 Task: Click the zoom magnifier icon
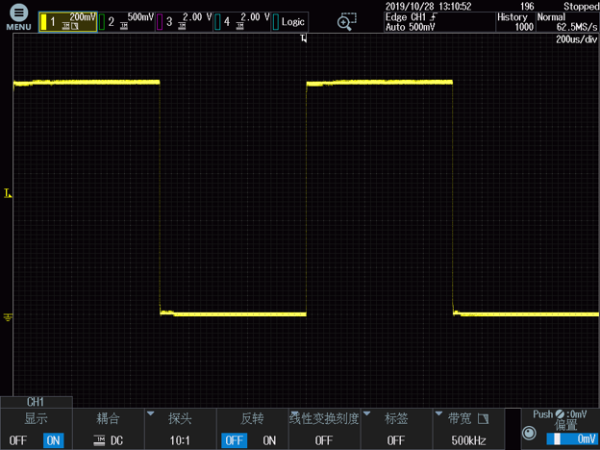[x=346, y=22]
